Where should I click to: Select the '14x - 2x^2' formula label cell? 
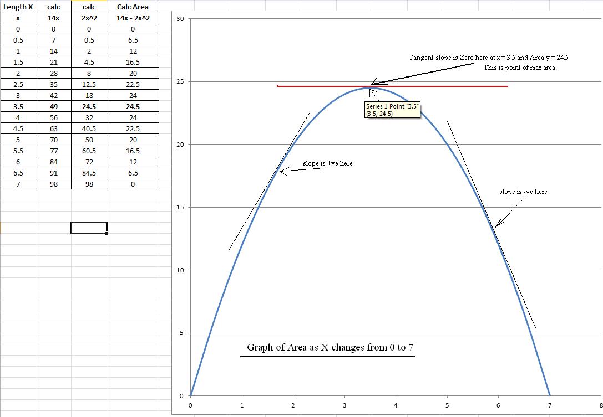[133, 18]
